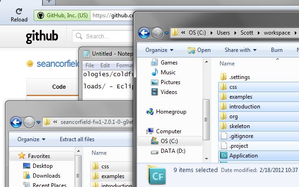Select the examples folder in workspace window
299x187 pixels.
pyautogui.click(x=258, y=97)
